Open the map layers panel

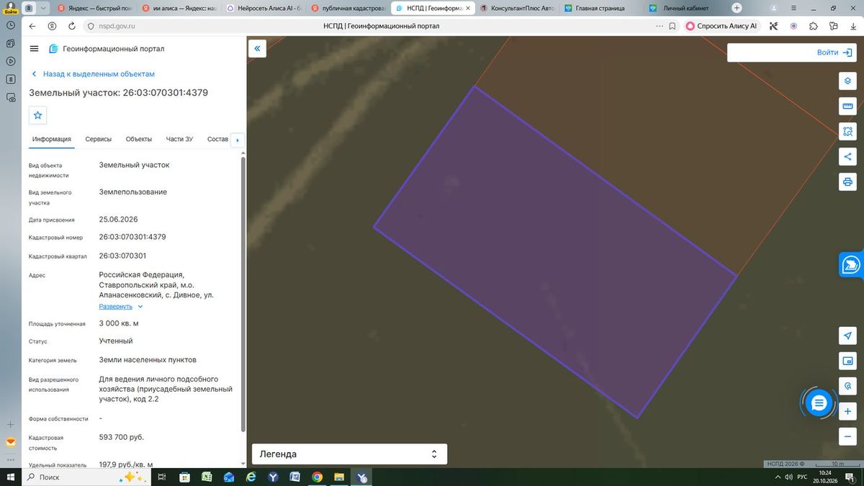[x=847, y=81]
